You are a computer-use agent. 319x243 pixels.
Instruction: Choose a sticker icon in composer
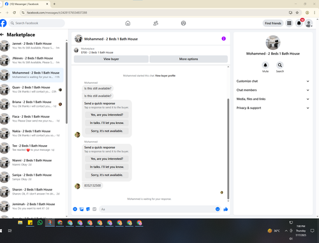click(x=88, y=209)
